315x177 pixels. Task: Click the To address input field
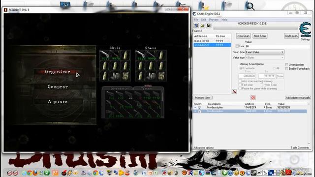(267, 76)
